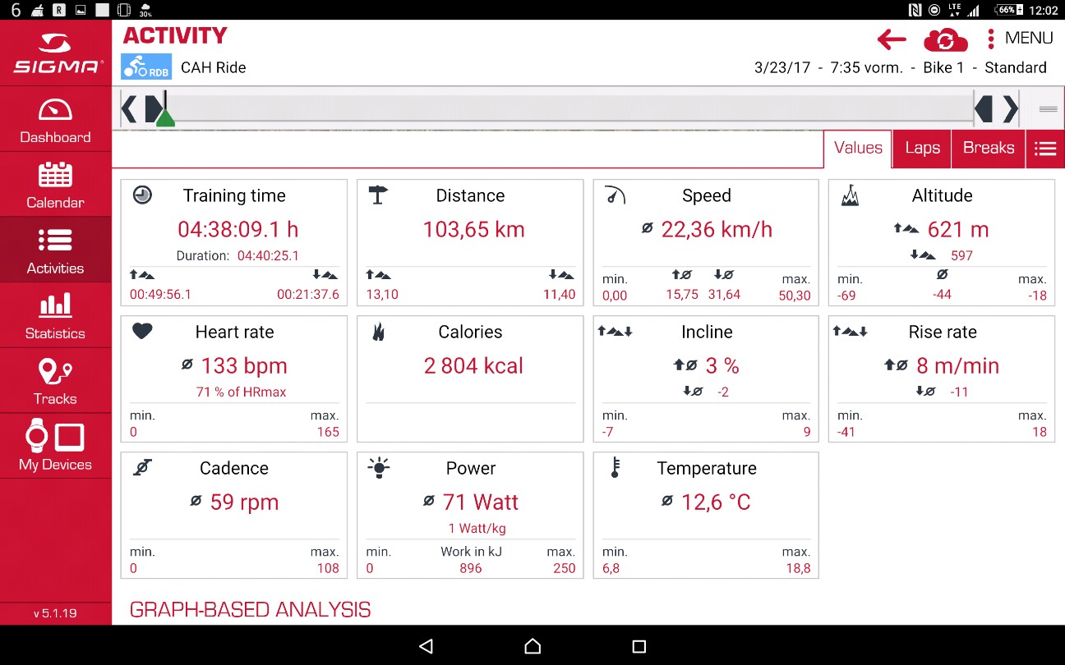Select the average power 71 Watt

(x=481, y=502)
